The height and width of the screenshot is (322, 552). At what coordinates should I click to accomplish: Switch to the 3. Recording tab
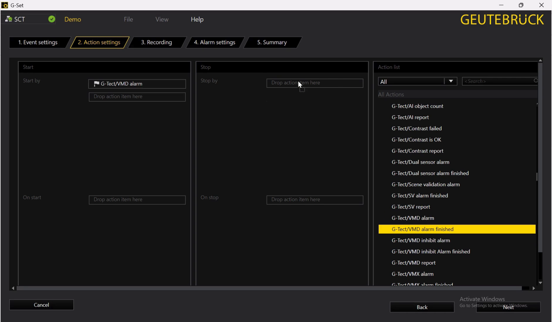click(157, 43)
